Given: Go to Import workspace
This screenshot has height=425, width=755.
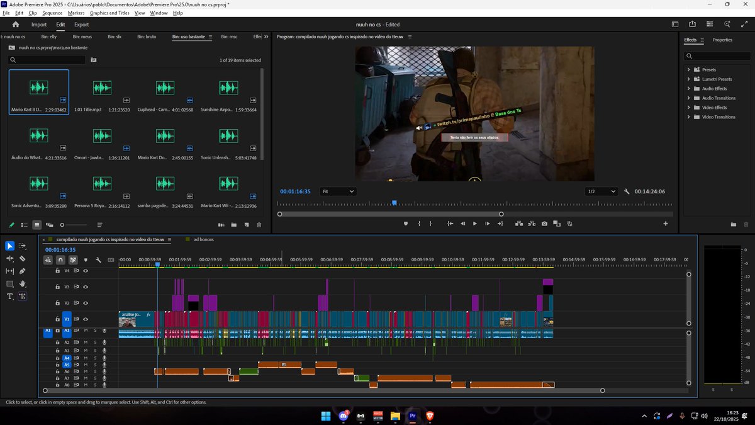Looking at the screenshot, I should [x=39, y=25].
